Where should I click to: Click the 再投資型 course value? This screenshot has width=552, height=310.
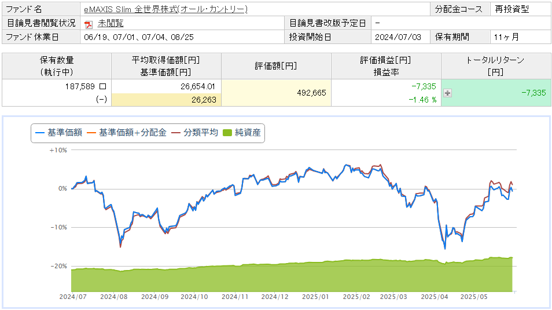pyautogui.click(x=512, y=9)
